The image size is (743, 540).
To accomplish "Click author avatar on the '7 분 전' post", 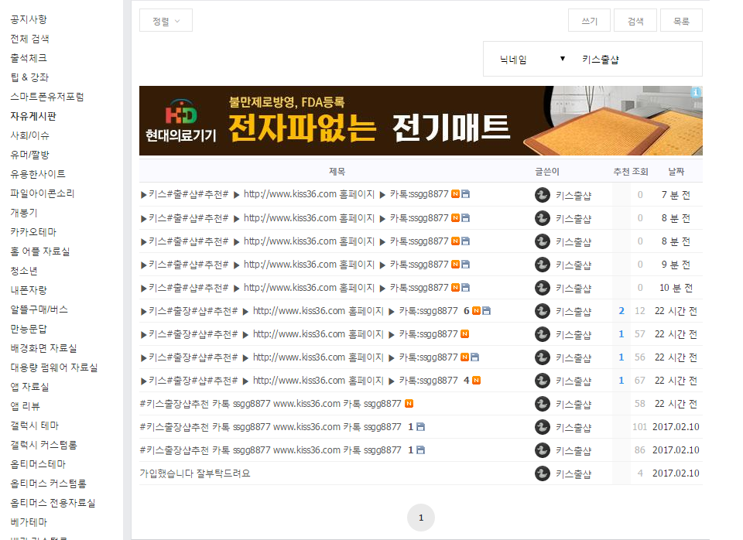I will [x=543, y=195].
